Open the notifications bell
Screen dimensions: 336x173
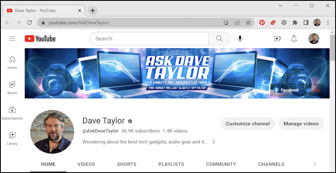coord(294,39)
